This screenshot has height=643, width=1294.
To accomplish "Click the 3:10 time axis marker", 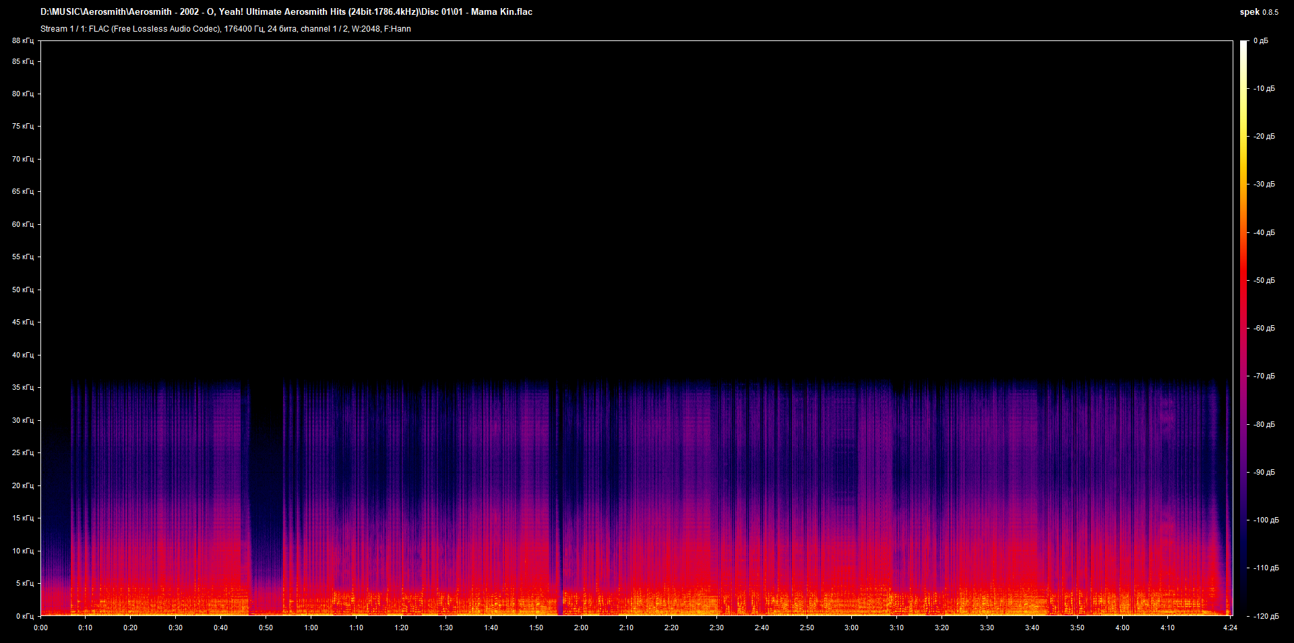I will (896, 628).
